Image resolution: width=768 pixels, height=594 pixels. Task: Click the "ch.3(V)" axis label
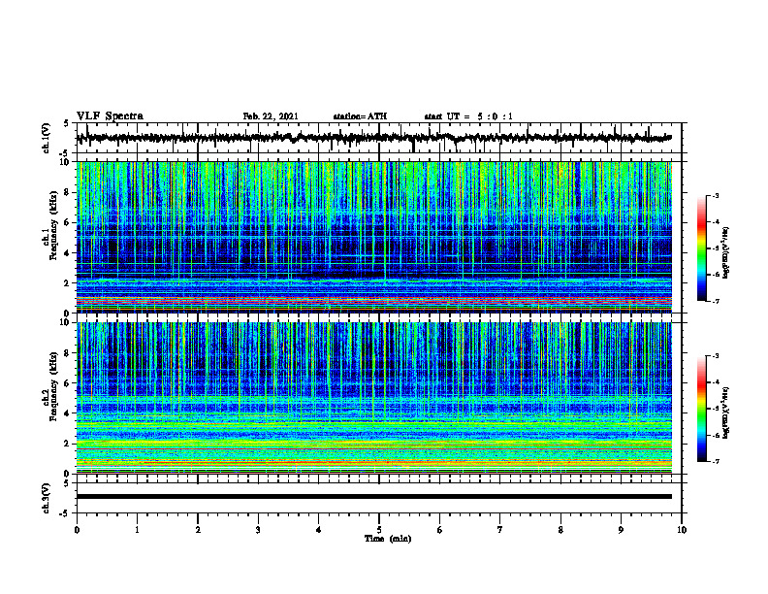[x=47, y=498]
